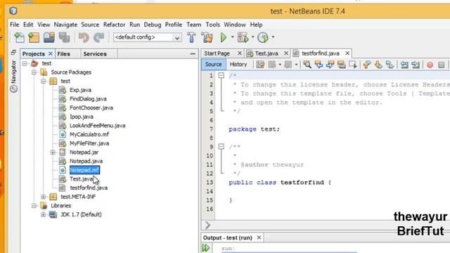Select FontChooser.java in project tree
Image resolution: width=450 pixels, height=253 pixels.
pyautogui.click(x=91, y=108)
